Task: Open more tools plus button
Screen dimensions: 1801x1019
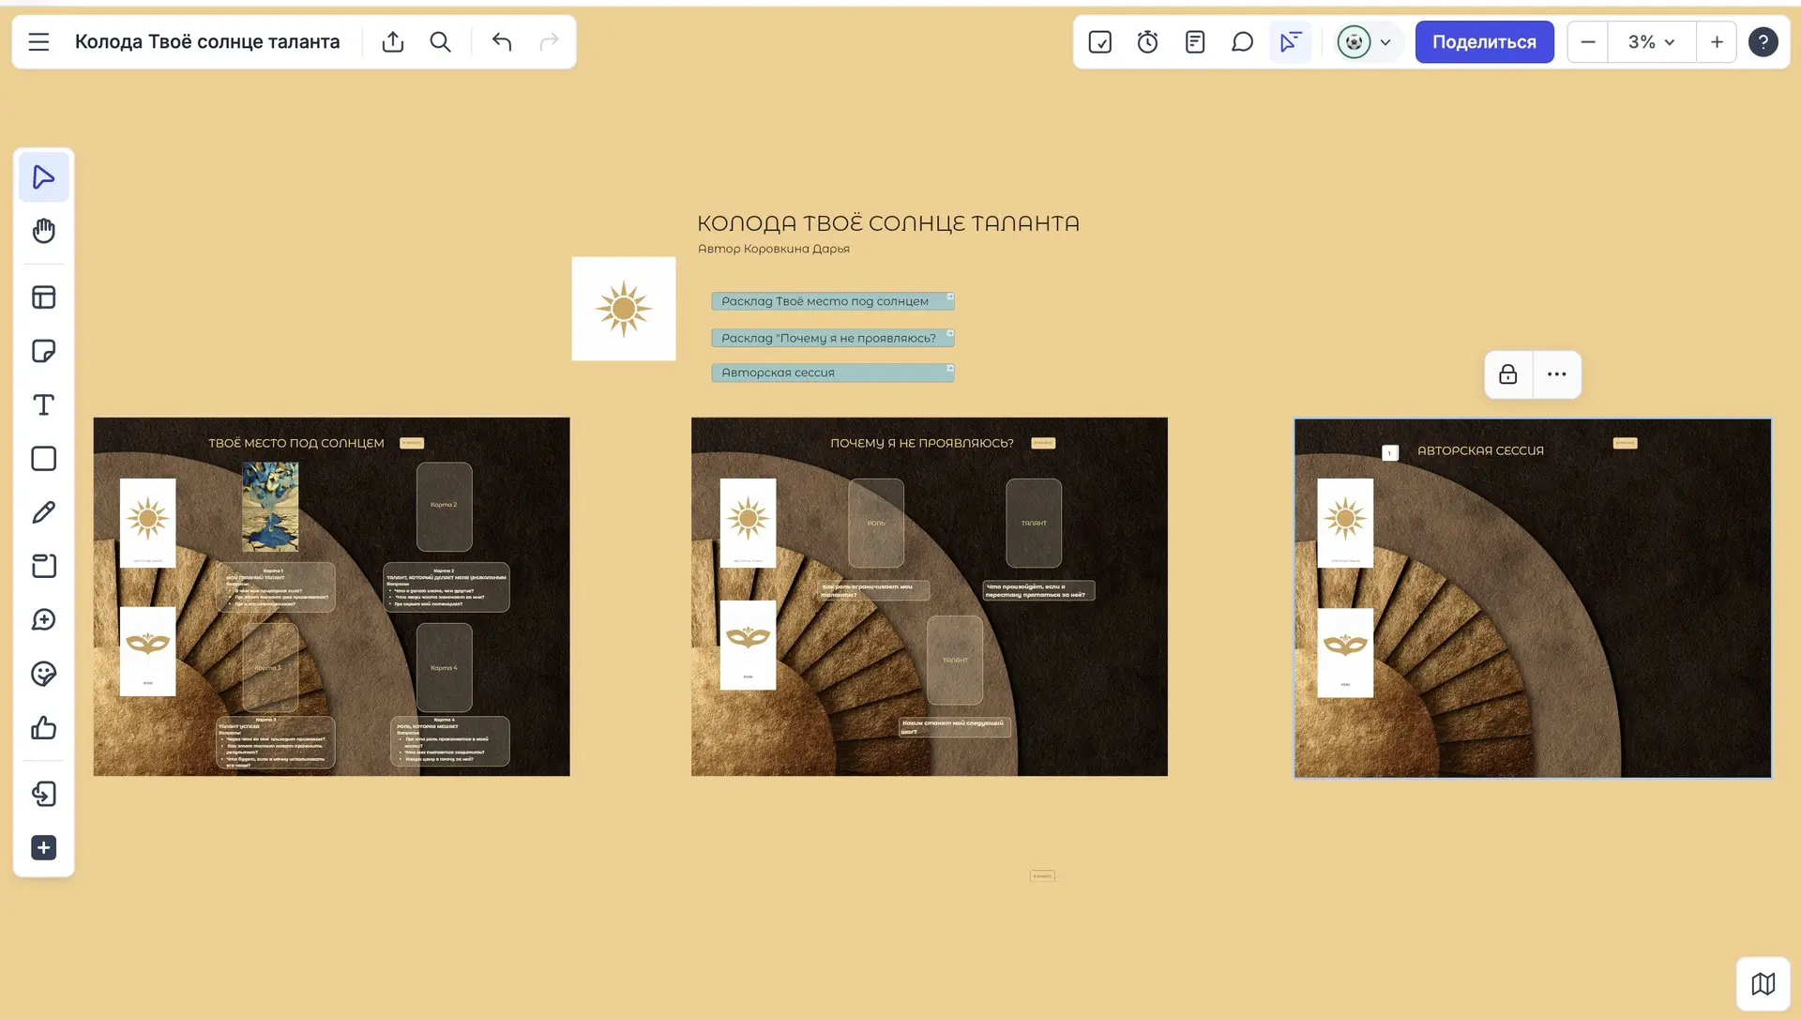Action: pyautogui.click(x=44, y=848)
